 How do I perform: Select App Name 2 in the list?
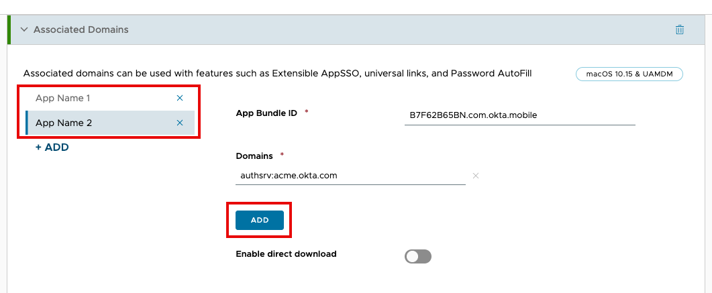[64, 123]
